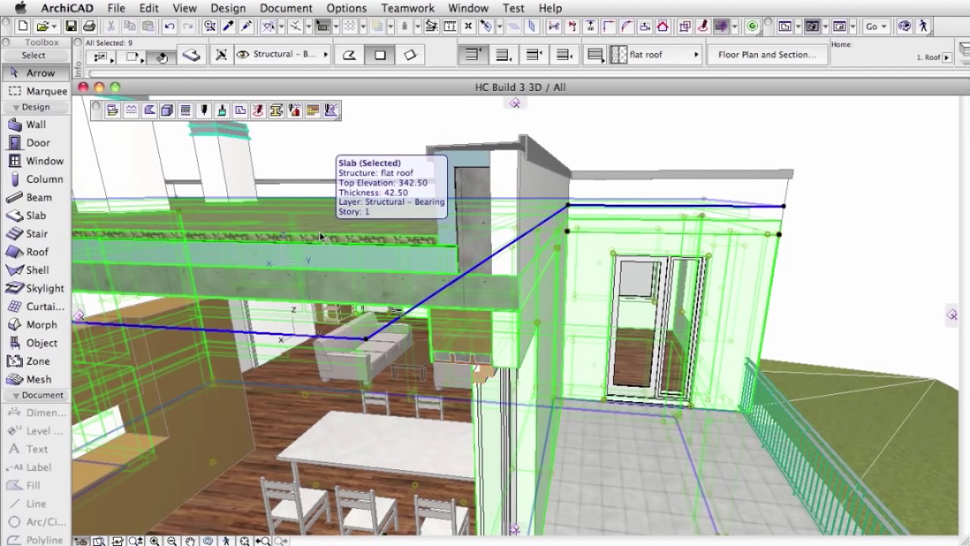Toggle the second slab reference plane option
970x546 pixels.
[503, 55]
